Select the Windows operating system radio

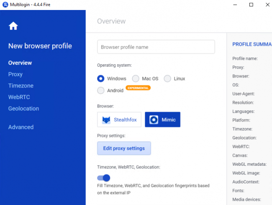tap(101, 78)
